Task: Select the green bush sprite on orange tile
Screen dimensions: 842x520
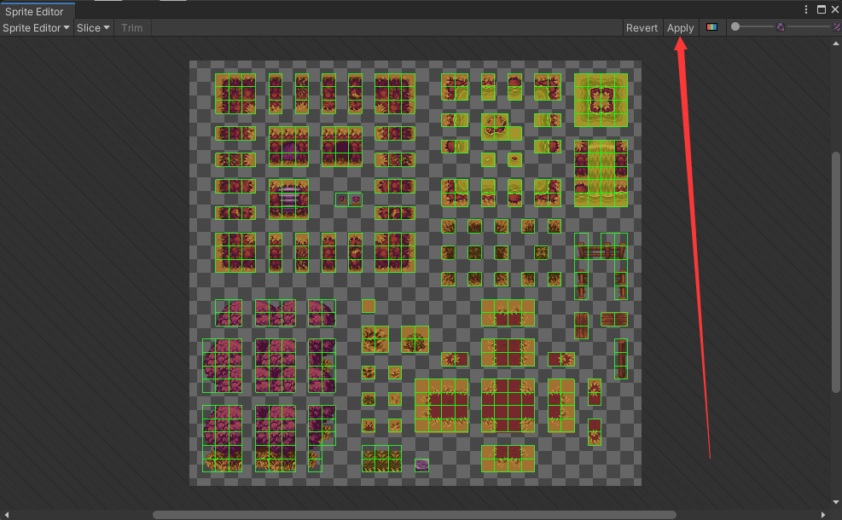Action: pyautogui.click(x=415, y=339)
